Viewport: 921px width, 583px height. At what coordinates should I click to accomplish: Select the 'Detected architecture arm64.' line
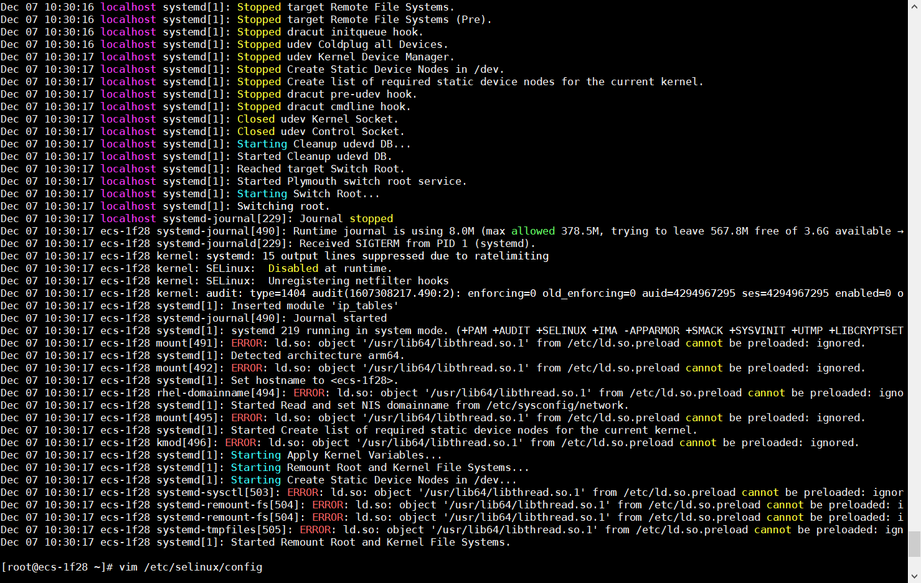coord(202,355)
